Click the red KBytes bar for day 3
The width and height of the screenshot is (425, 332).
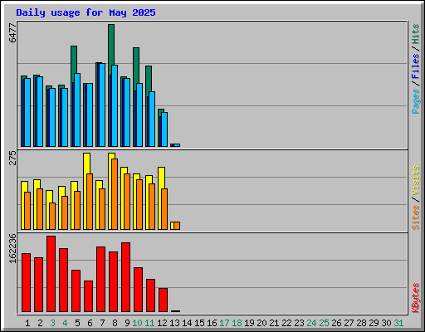[x=51, y=274]
